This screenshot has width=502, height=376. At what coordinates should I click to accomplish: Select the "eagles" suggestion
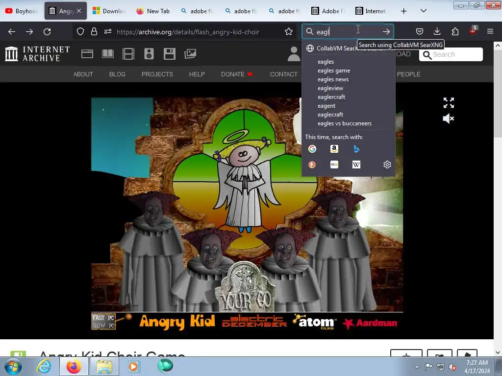(349, 62)
